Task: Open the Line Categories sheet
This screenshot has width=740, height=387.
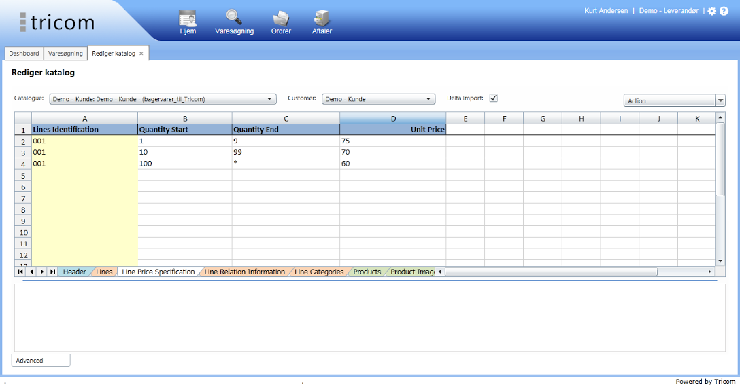Action: tap(319, 272)
